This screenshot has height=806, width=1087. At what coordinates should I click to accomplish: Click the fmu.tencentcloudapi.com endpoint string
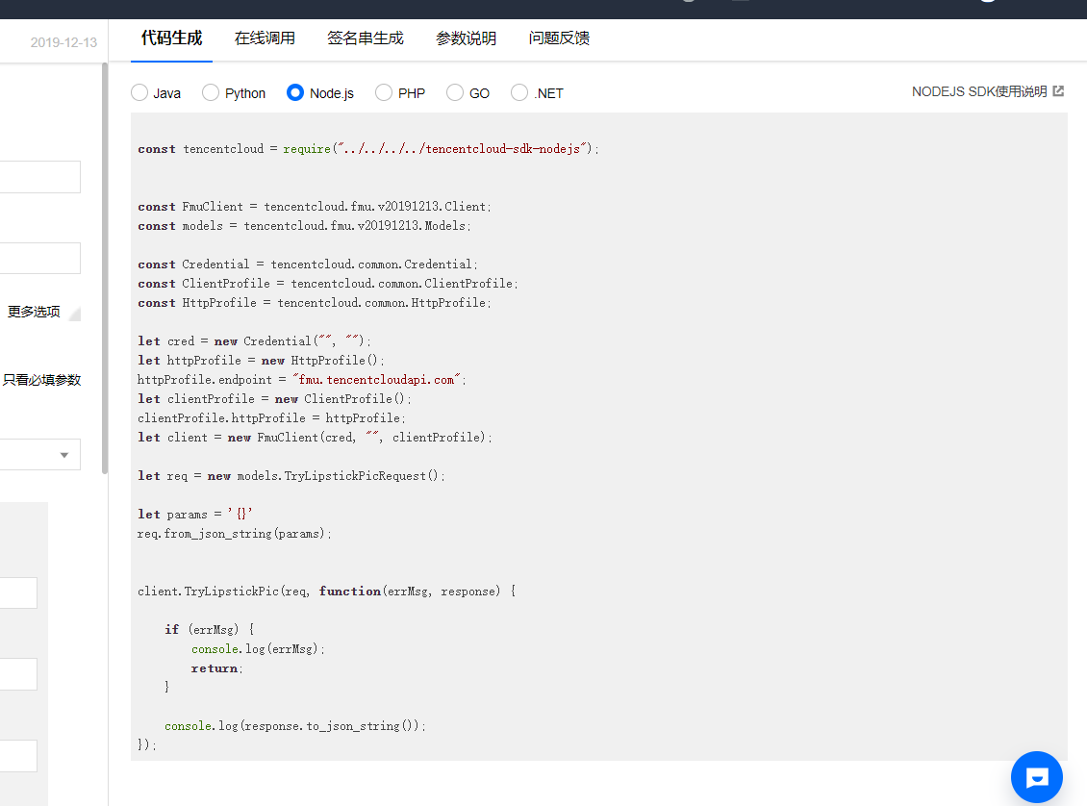[x=376, y=380]
